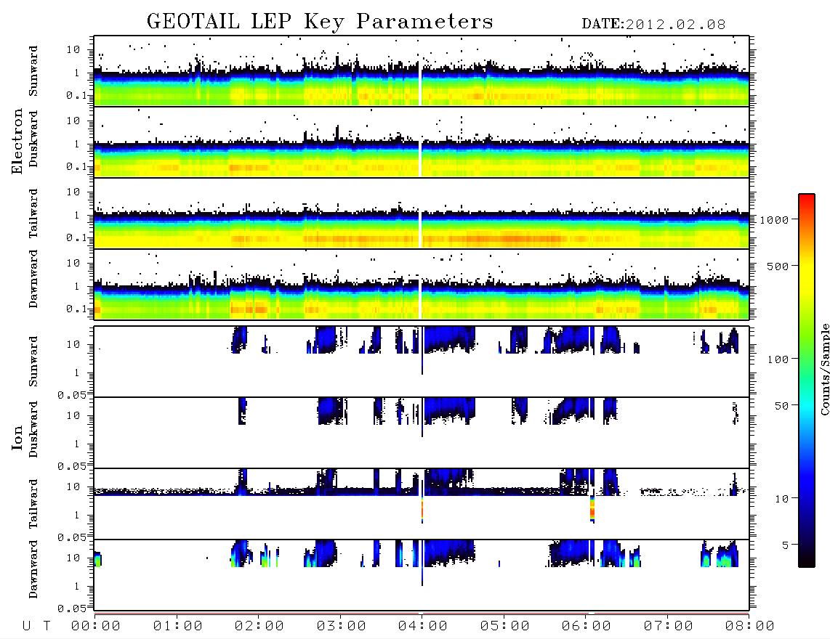Click the 06:00 time tick label
830x639 pixels.
tap(587, 627)
